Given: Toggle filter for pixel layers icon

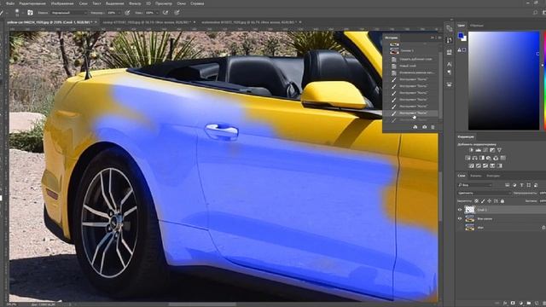Looking at the screenshot, I should coord(508,185).
